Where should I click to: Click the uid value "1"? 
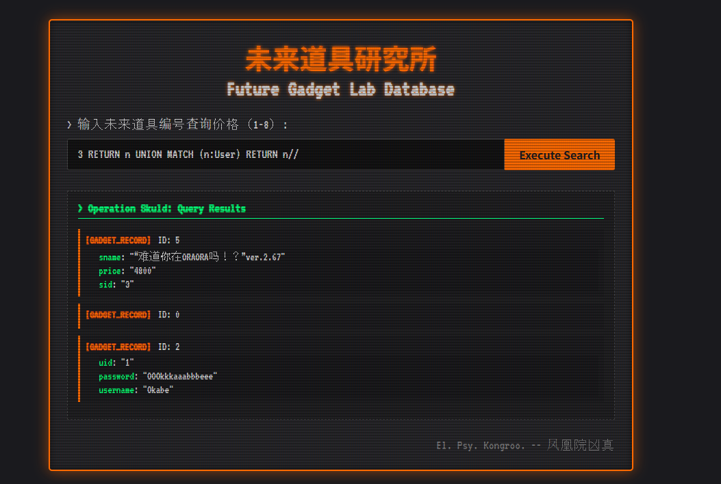click(x=127, y=363)
